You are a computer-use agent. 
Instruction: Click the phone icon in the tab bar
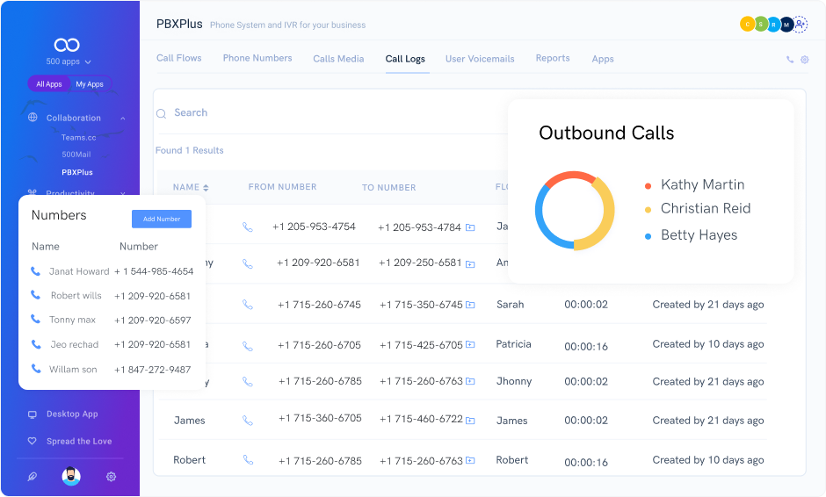pyautogui.click(x=790, y=60)
